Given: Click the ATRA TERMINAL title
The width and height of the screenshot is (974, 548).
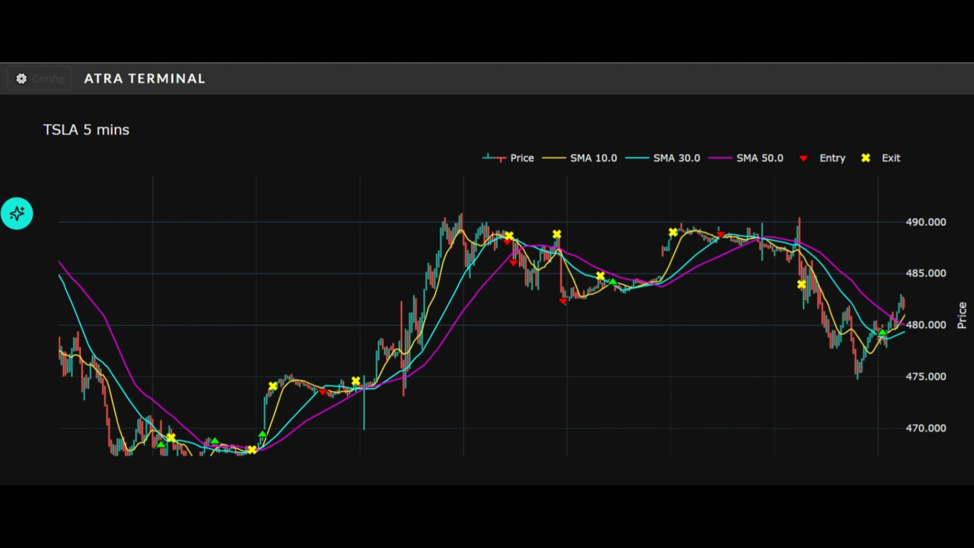Looking at the screenshot, I should pyautogui.click(x=145, y=78).
